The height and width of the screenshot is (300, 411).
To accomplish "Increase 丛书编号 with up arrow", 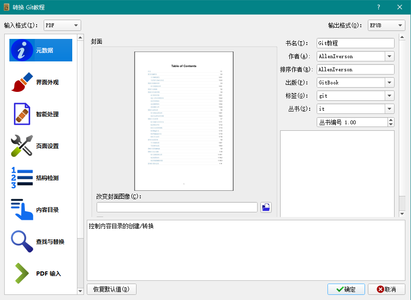I will click(391, 120).
